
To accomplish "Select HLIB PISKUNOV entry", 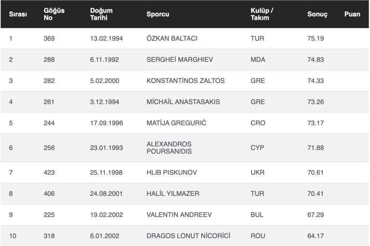I will pos(172,173).
